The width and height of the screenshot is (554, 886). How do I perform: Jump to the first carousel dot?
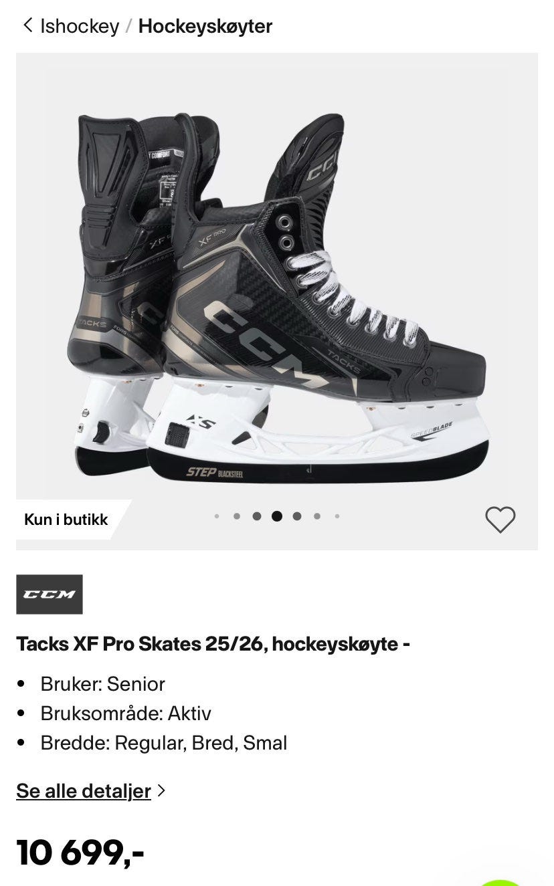(x=217, y=516)
